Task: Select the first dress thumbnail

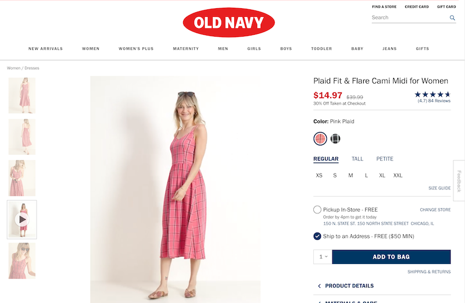Action: point(22,95)
